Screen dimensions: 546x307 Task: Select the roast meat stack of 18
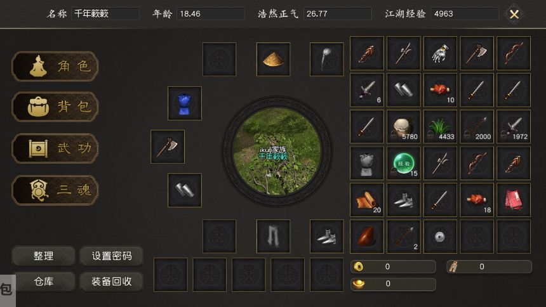pyautogui.click(x=477, y=200)
